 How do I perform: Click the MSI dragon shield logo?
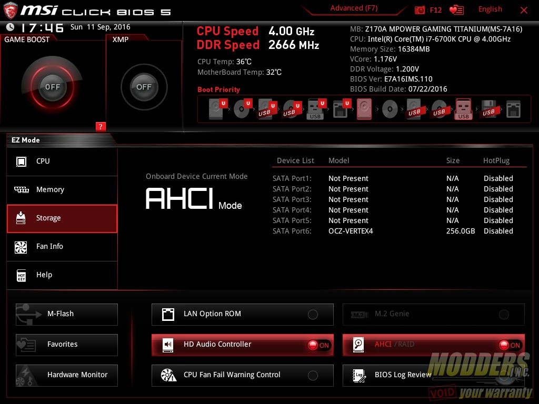point(11,11)
